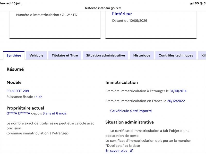Viewport: 206px width, 154px height.
Task: Click the PEUGEOT 208 model text
Action: tap(18, 91)
